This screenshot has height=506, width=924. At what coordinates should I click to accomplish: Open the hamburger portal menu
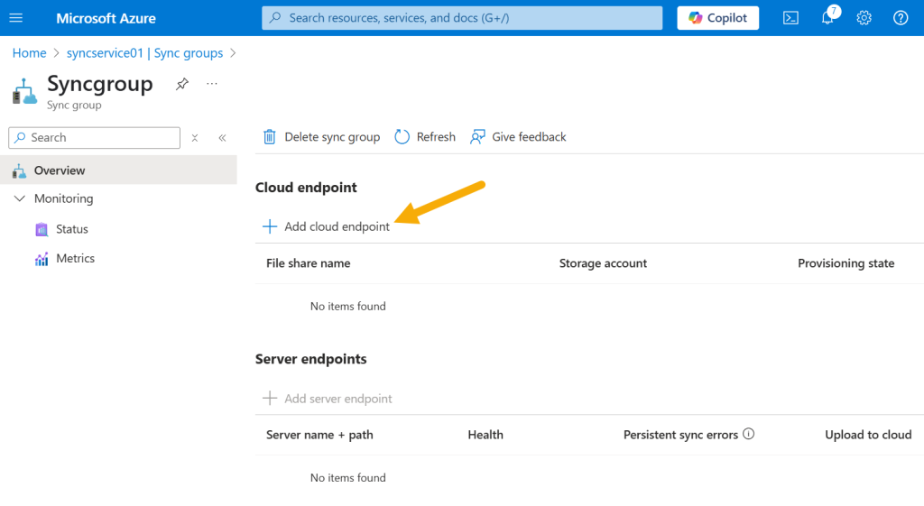pyautogui.click(x=16, y=18)
